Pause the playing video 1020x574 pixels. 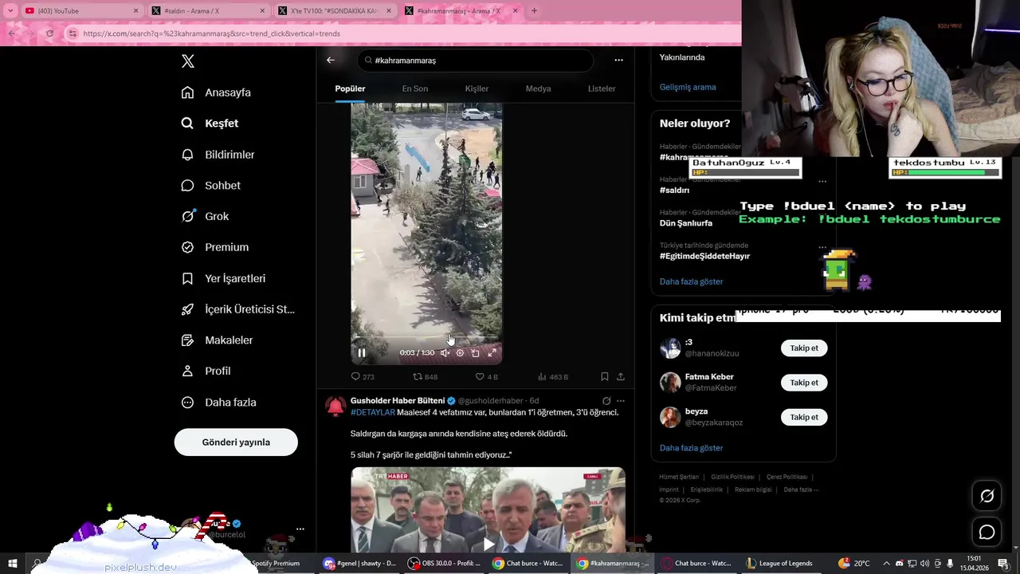coord(362,353)
